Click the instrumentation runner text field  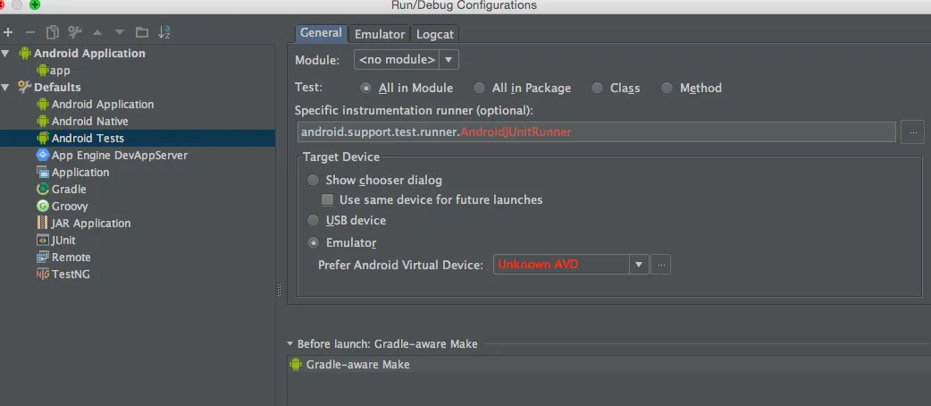click(596, 132)
